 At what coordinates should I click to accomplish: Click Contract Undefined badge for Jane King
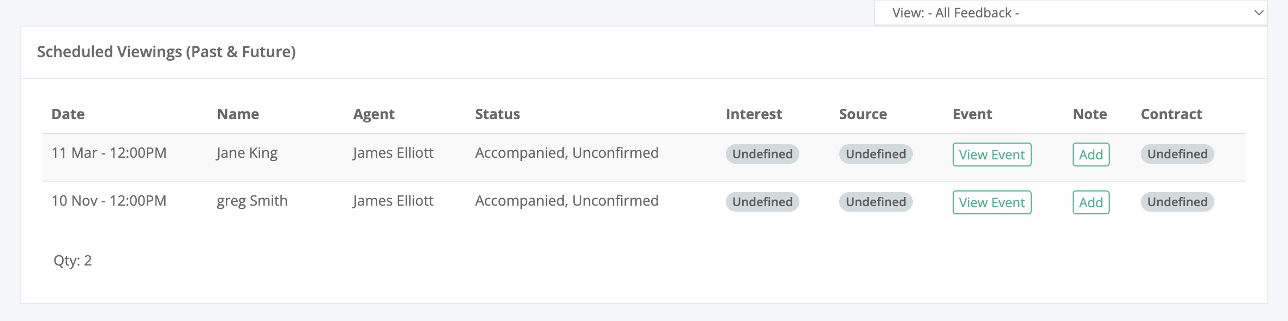point(1177,154)
